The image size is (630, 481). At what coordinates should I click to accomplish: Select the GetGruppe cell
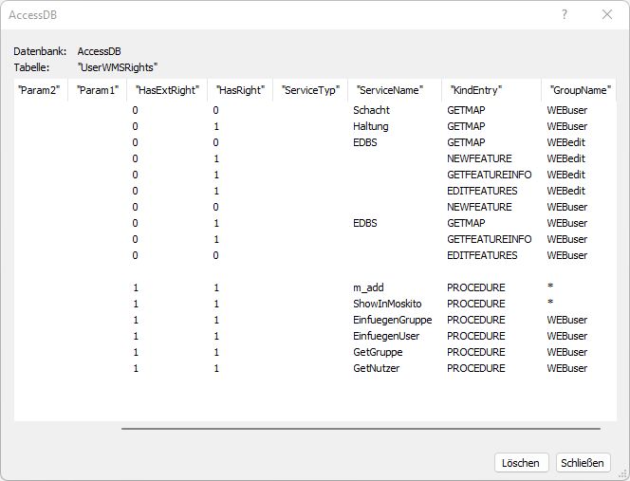coord(378,352)
